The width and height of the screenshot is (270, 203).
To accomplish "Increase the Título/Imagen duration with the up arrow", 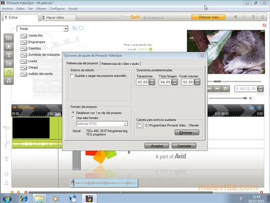I will click(x=175, y=80).
